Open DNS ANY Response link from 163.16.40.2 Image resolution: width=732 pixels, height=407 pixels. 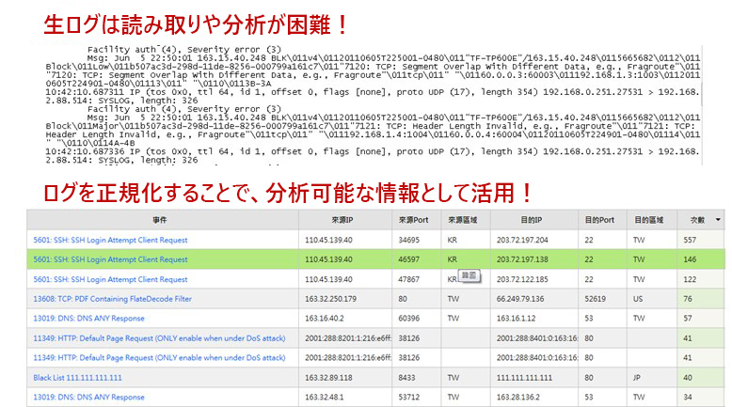point(88,319)
